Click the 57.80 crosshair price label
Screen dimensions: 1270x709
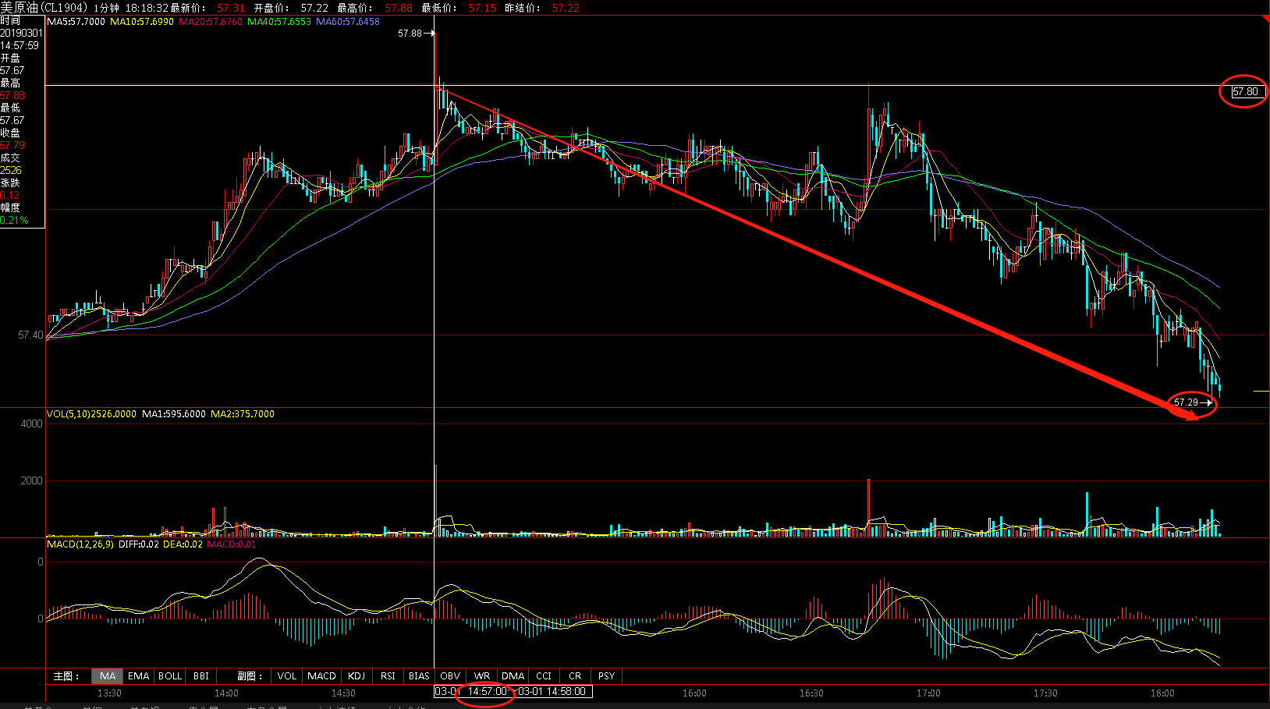(x=1245, y=92)
